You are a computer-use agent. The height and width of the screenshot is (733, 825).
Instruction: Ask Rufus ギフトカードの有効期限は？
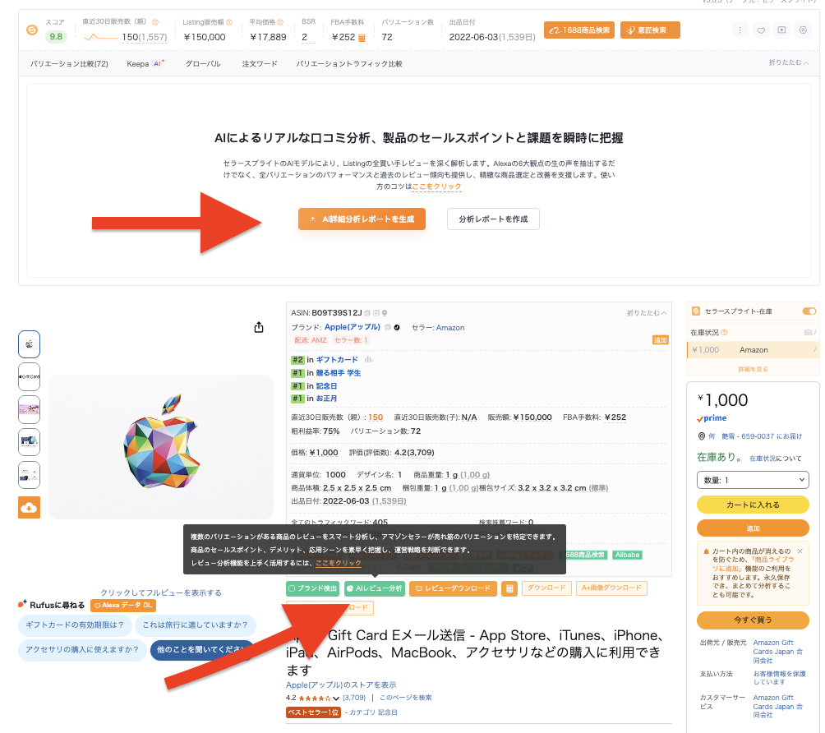pos(75,625)
